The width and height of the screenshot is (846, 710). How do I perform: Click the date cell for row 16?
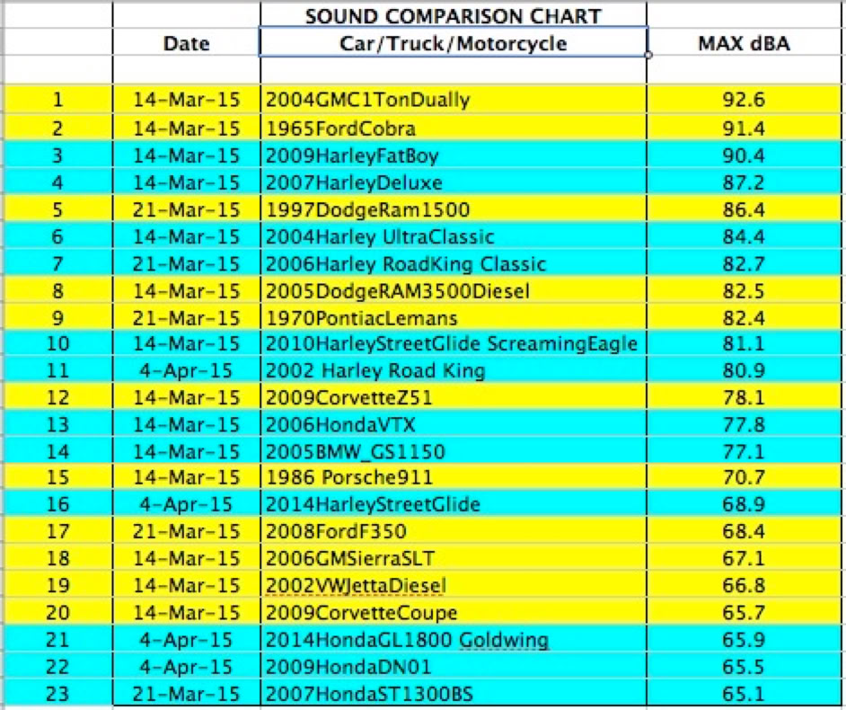pos(186,505)
